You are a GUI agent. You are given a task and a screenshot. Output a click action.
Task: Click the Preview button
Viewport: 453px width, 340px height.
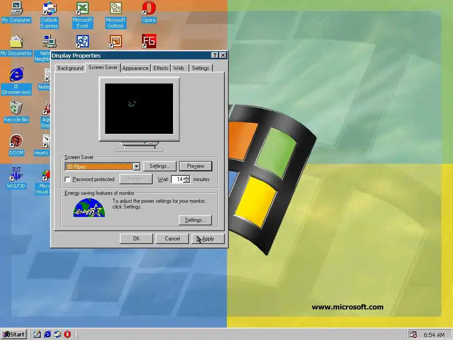pyautogui.click(x=196, y=166)
